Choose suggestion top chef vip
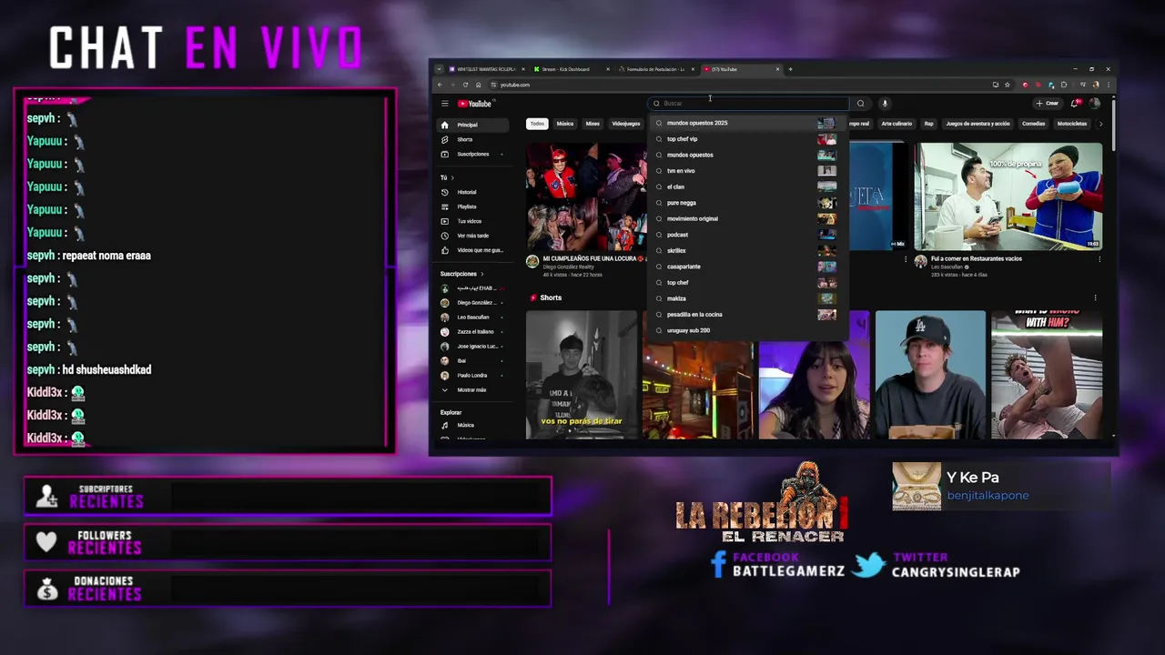 click(x=746, y=139)
